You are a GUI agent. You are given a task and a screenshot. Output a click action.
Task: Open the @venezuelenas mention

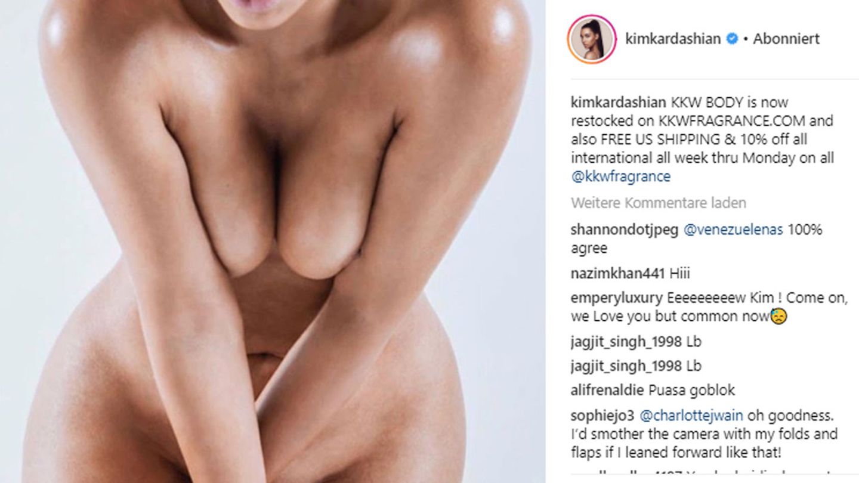point(733,230)
